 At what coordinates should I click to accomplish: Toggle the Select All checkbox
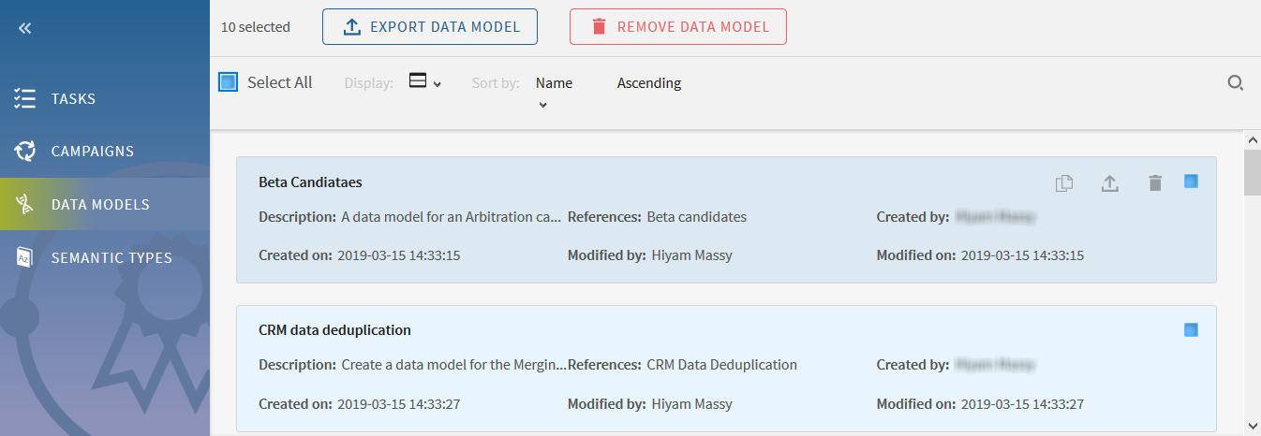click(229, 82)
